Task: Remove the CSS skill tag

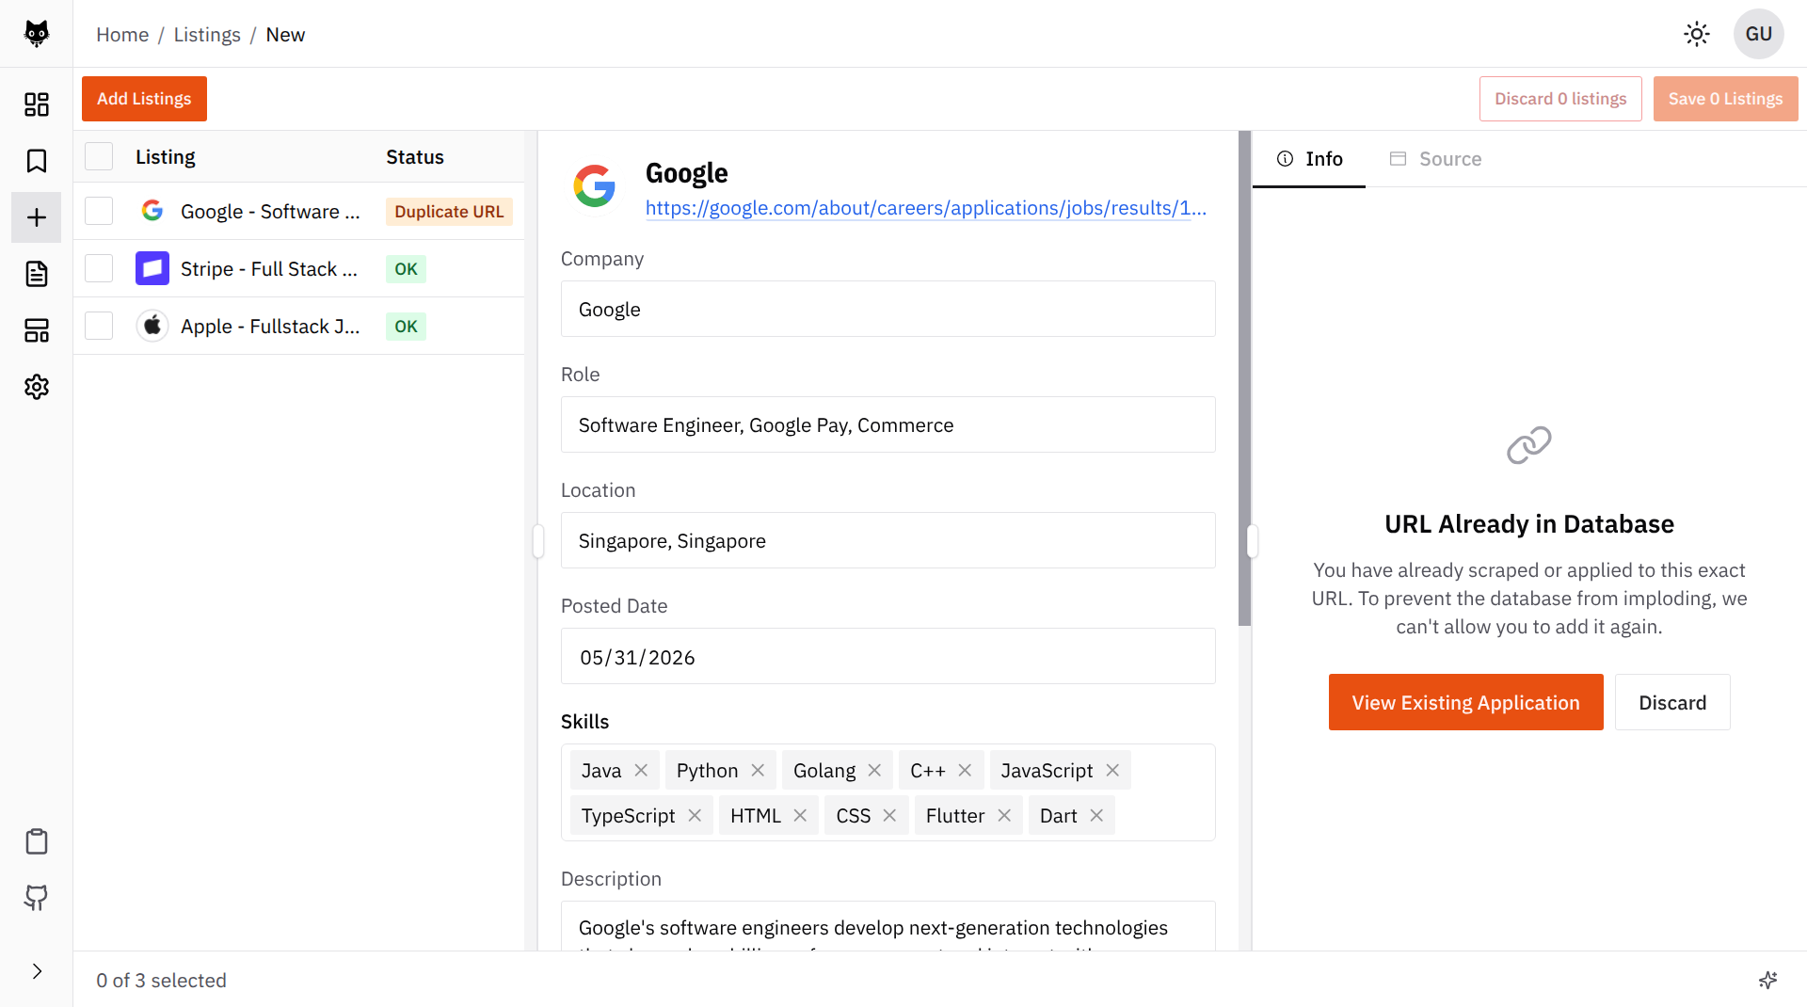Action: (889, 815)
